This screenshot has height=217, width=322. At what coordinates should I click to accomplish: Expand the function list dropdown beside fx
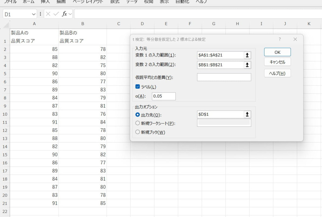(70, 14)
